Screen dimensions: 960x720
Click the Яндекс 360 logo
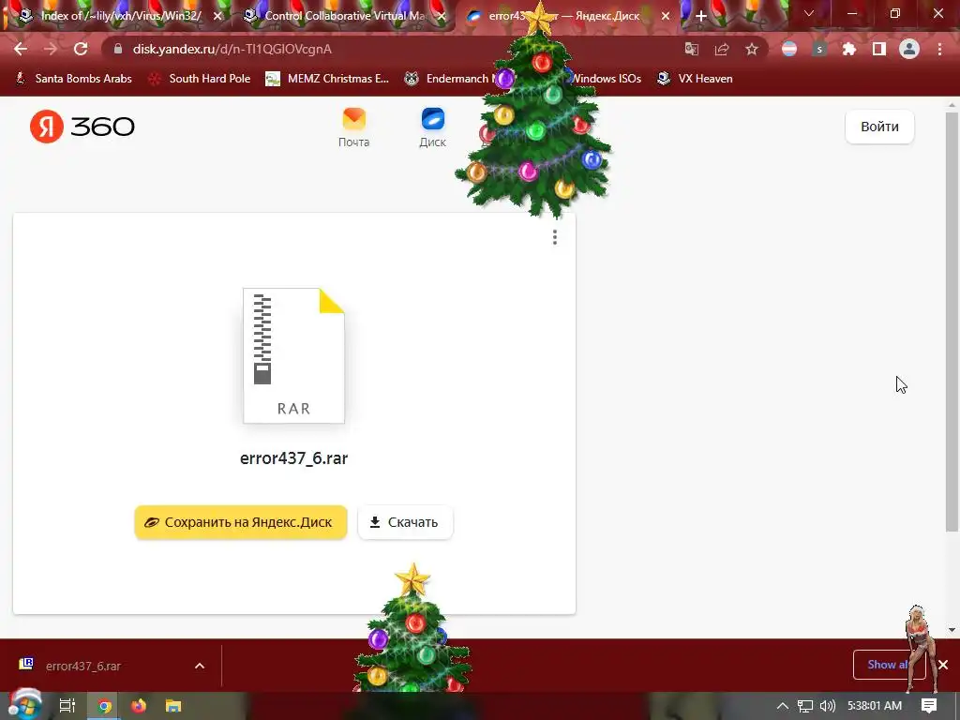point(82,127)
